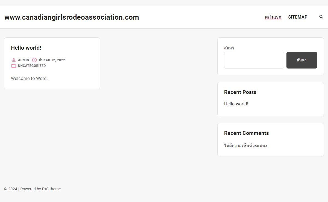Open the UNCATEGORIZED category link

32,66
